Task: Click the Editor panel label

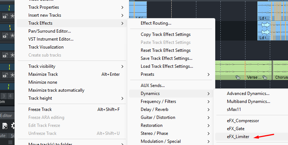Action: [6, 116]
